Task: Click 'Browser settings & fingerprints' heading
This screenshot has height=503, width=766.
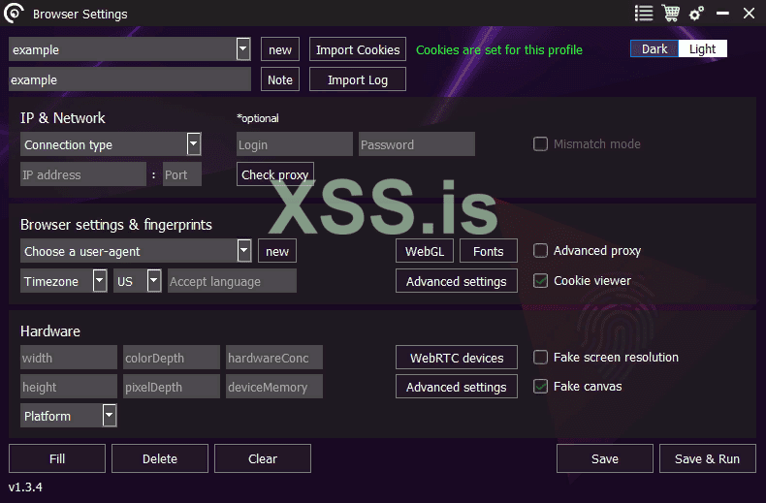Action: [x=116, y=225]
